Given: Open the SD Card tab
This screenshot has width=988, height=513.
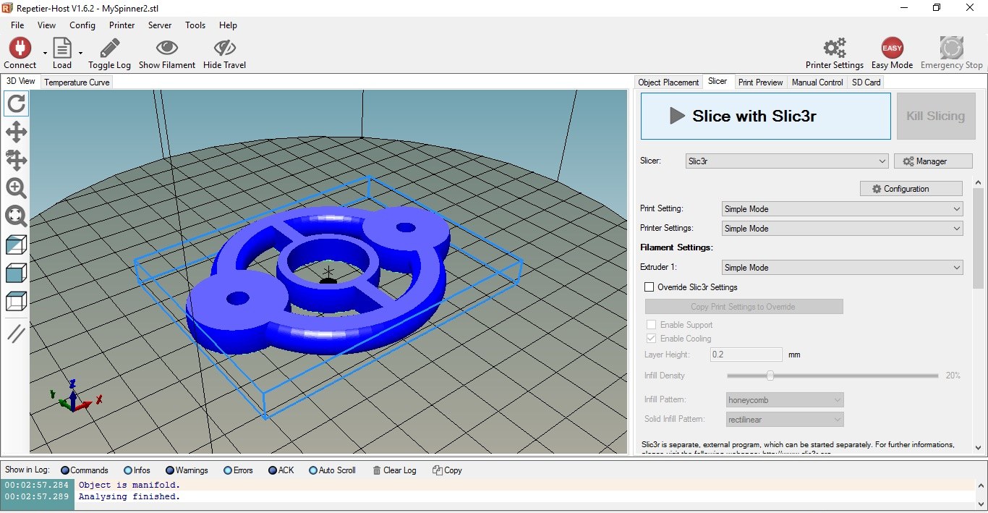Looking at the screenshot, I should click(866, 82).
